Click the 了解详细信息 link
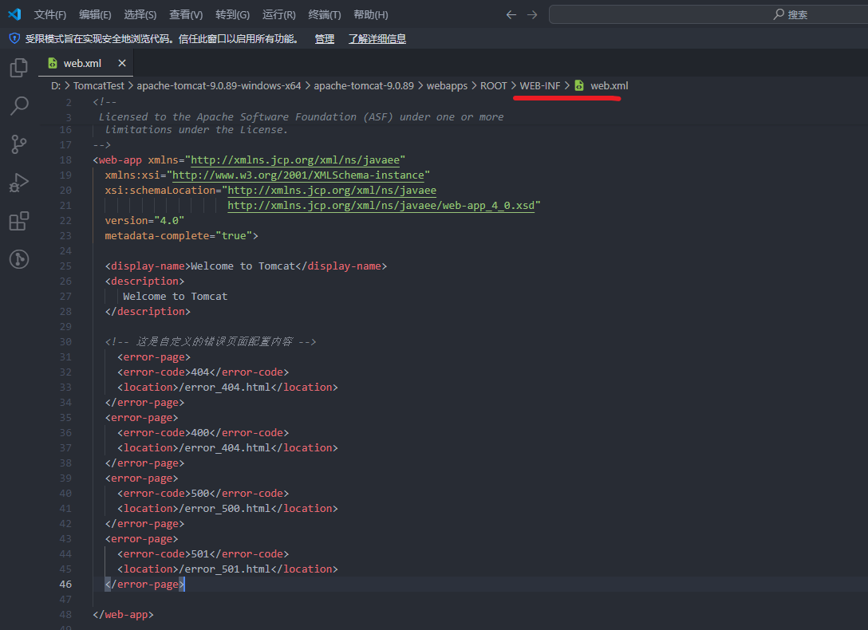 point(377,39)
